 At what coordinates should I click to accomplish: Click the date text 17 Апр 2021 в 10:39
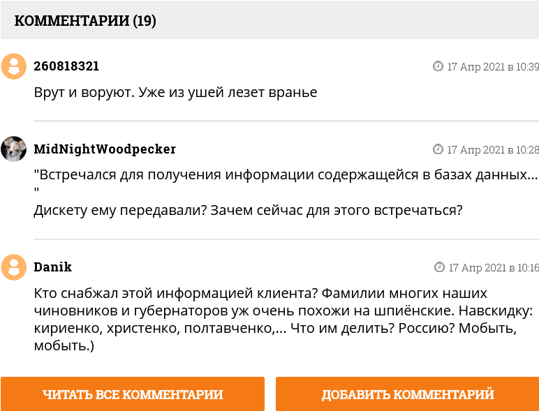493,67
